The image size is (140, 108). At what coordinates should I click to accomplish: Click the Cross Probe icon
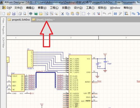pos(120,14)
